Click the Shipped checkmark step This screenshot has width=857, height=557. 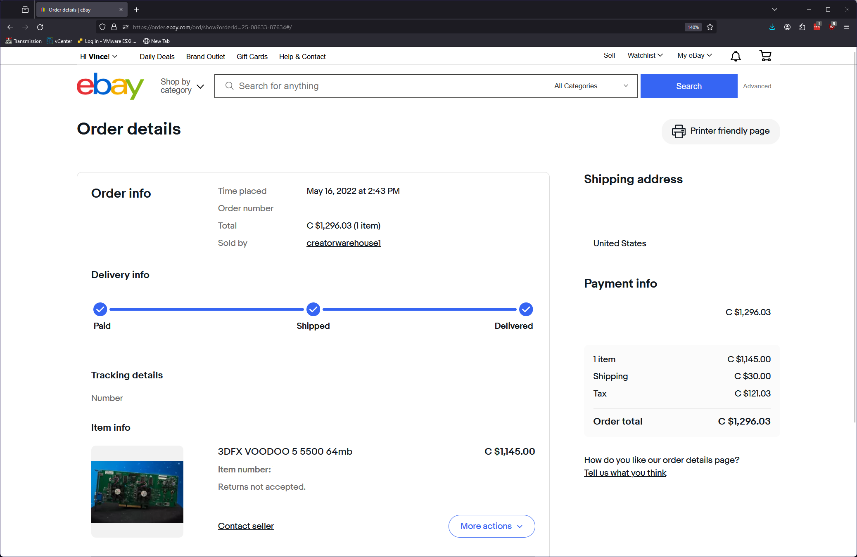(x=313, y=309)
